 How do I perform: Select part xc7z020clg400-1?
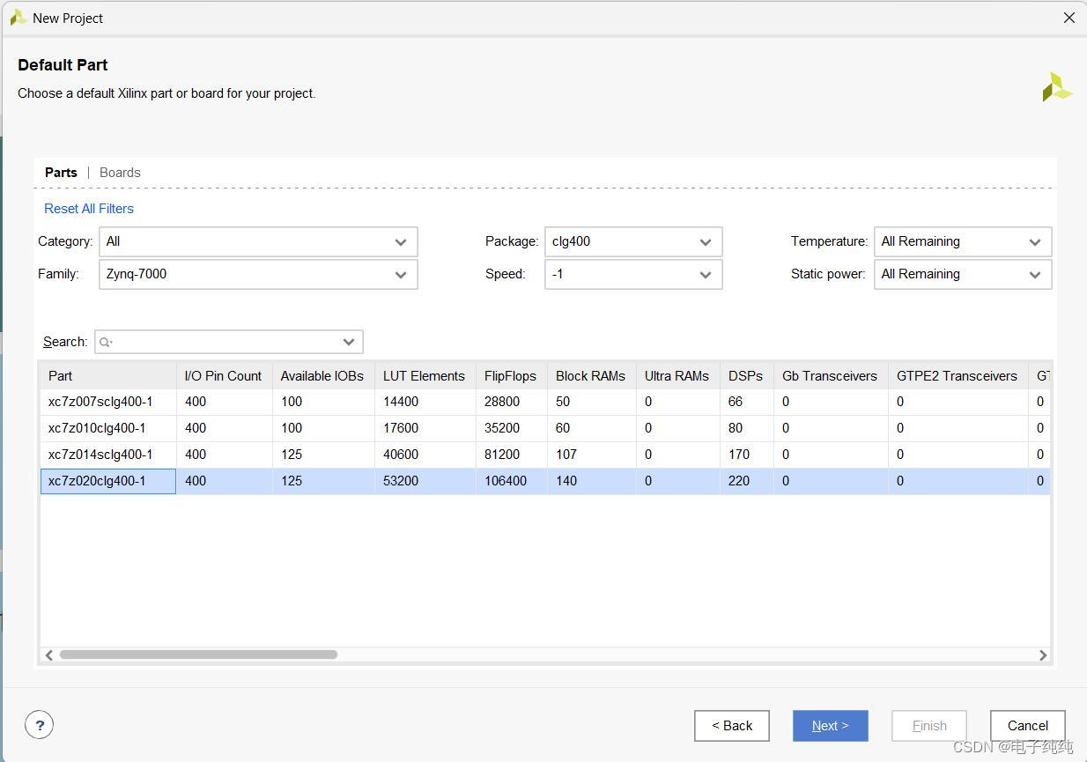pyautogui.click(x=97, y=481)
